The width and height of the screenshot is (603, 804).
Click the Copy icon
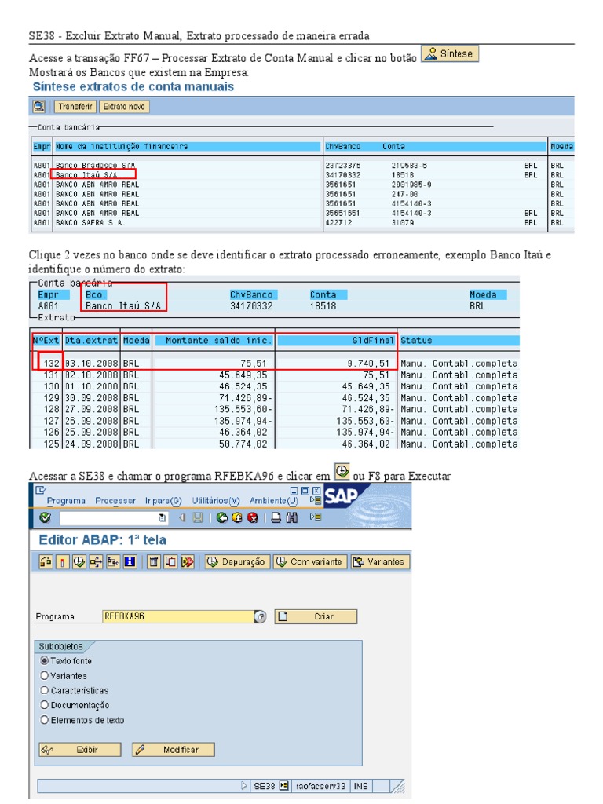coord(170,562)
